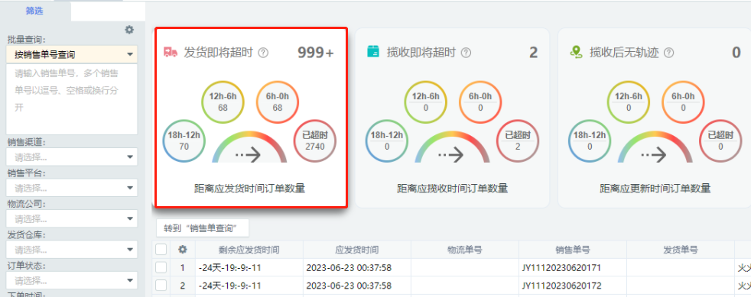Open the 按销售单号查询 dropdown
Viewport: 751px width, 297px height.
(x=72, y=54)
